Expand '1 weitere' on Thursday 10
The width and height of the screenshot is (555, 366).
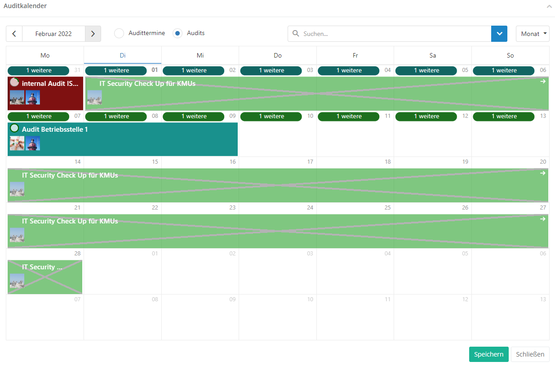[x=271, y=116]
